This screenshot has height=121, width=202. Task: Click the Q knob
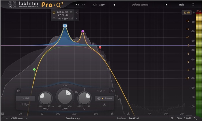84,98
